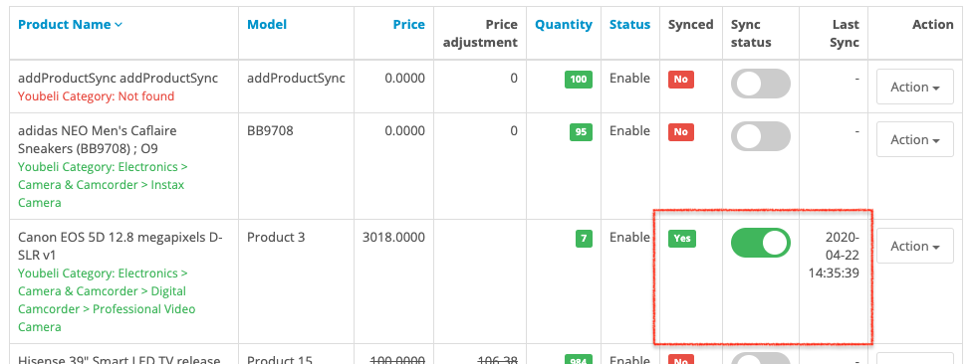
Task: Sort by Model column header
Action: coord(267,25)
